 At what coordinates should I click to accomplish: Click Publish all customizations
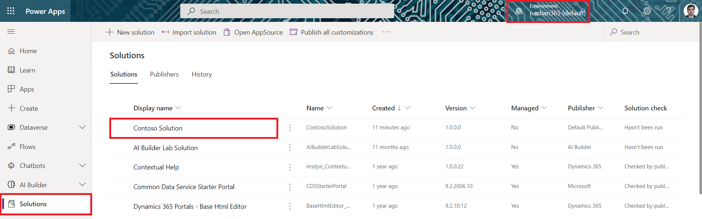[332, 32]
